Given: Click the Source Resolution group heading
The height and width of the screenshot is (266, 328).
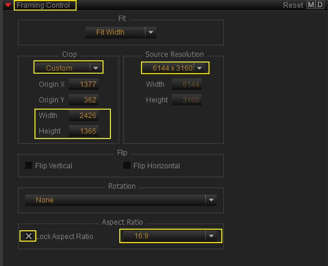Looking at the screenshot, I should 175,55.
